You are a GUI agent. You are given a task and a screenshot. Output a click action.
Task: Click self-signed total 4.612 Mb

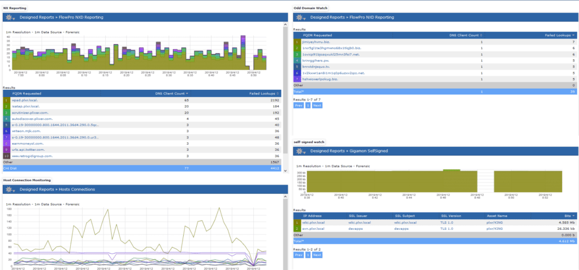(567, 241)
